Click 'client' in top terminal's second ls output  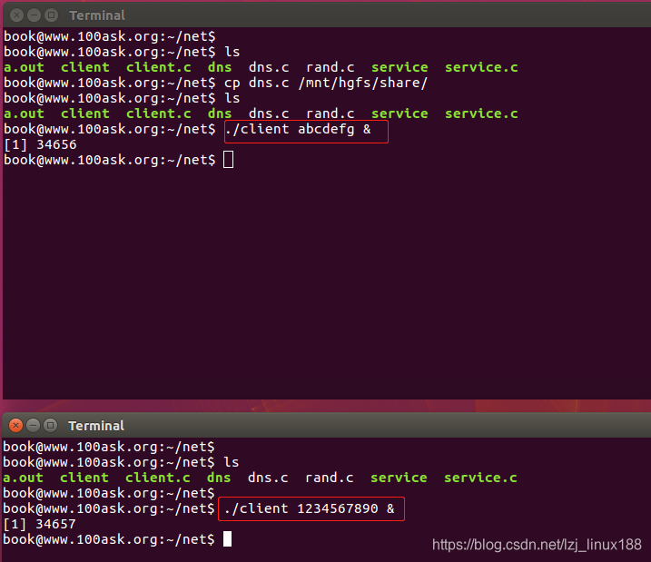(85, 113)
